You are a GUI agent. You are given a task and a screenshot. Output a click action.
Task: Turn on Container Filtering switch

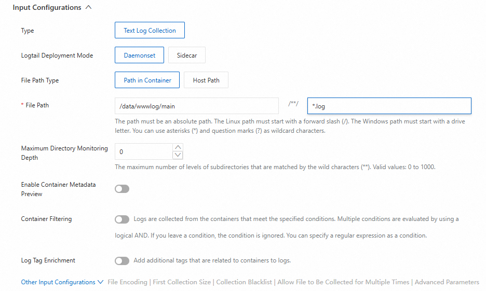[122, 219]
